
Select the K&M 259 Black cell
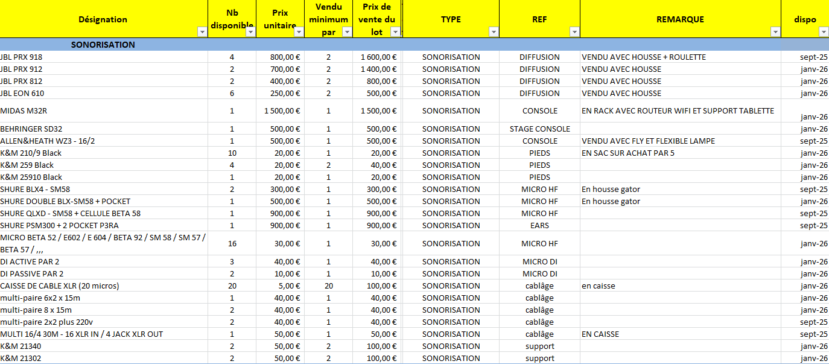coord(103,165)
